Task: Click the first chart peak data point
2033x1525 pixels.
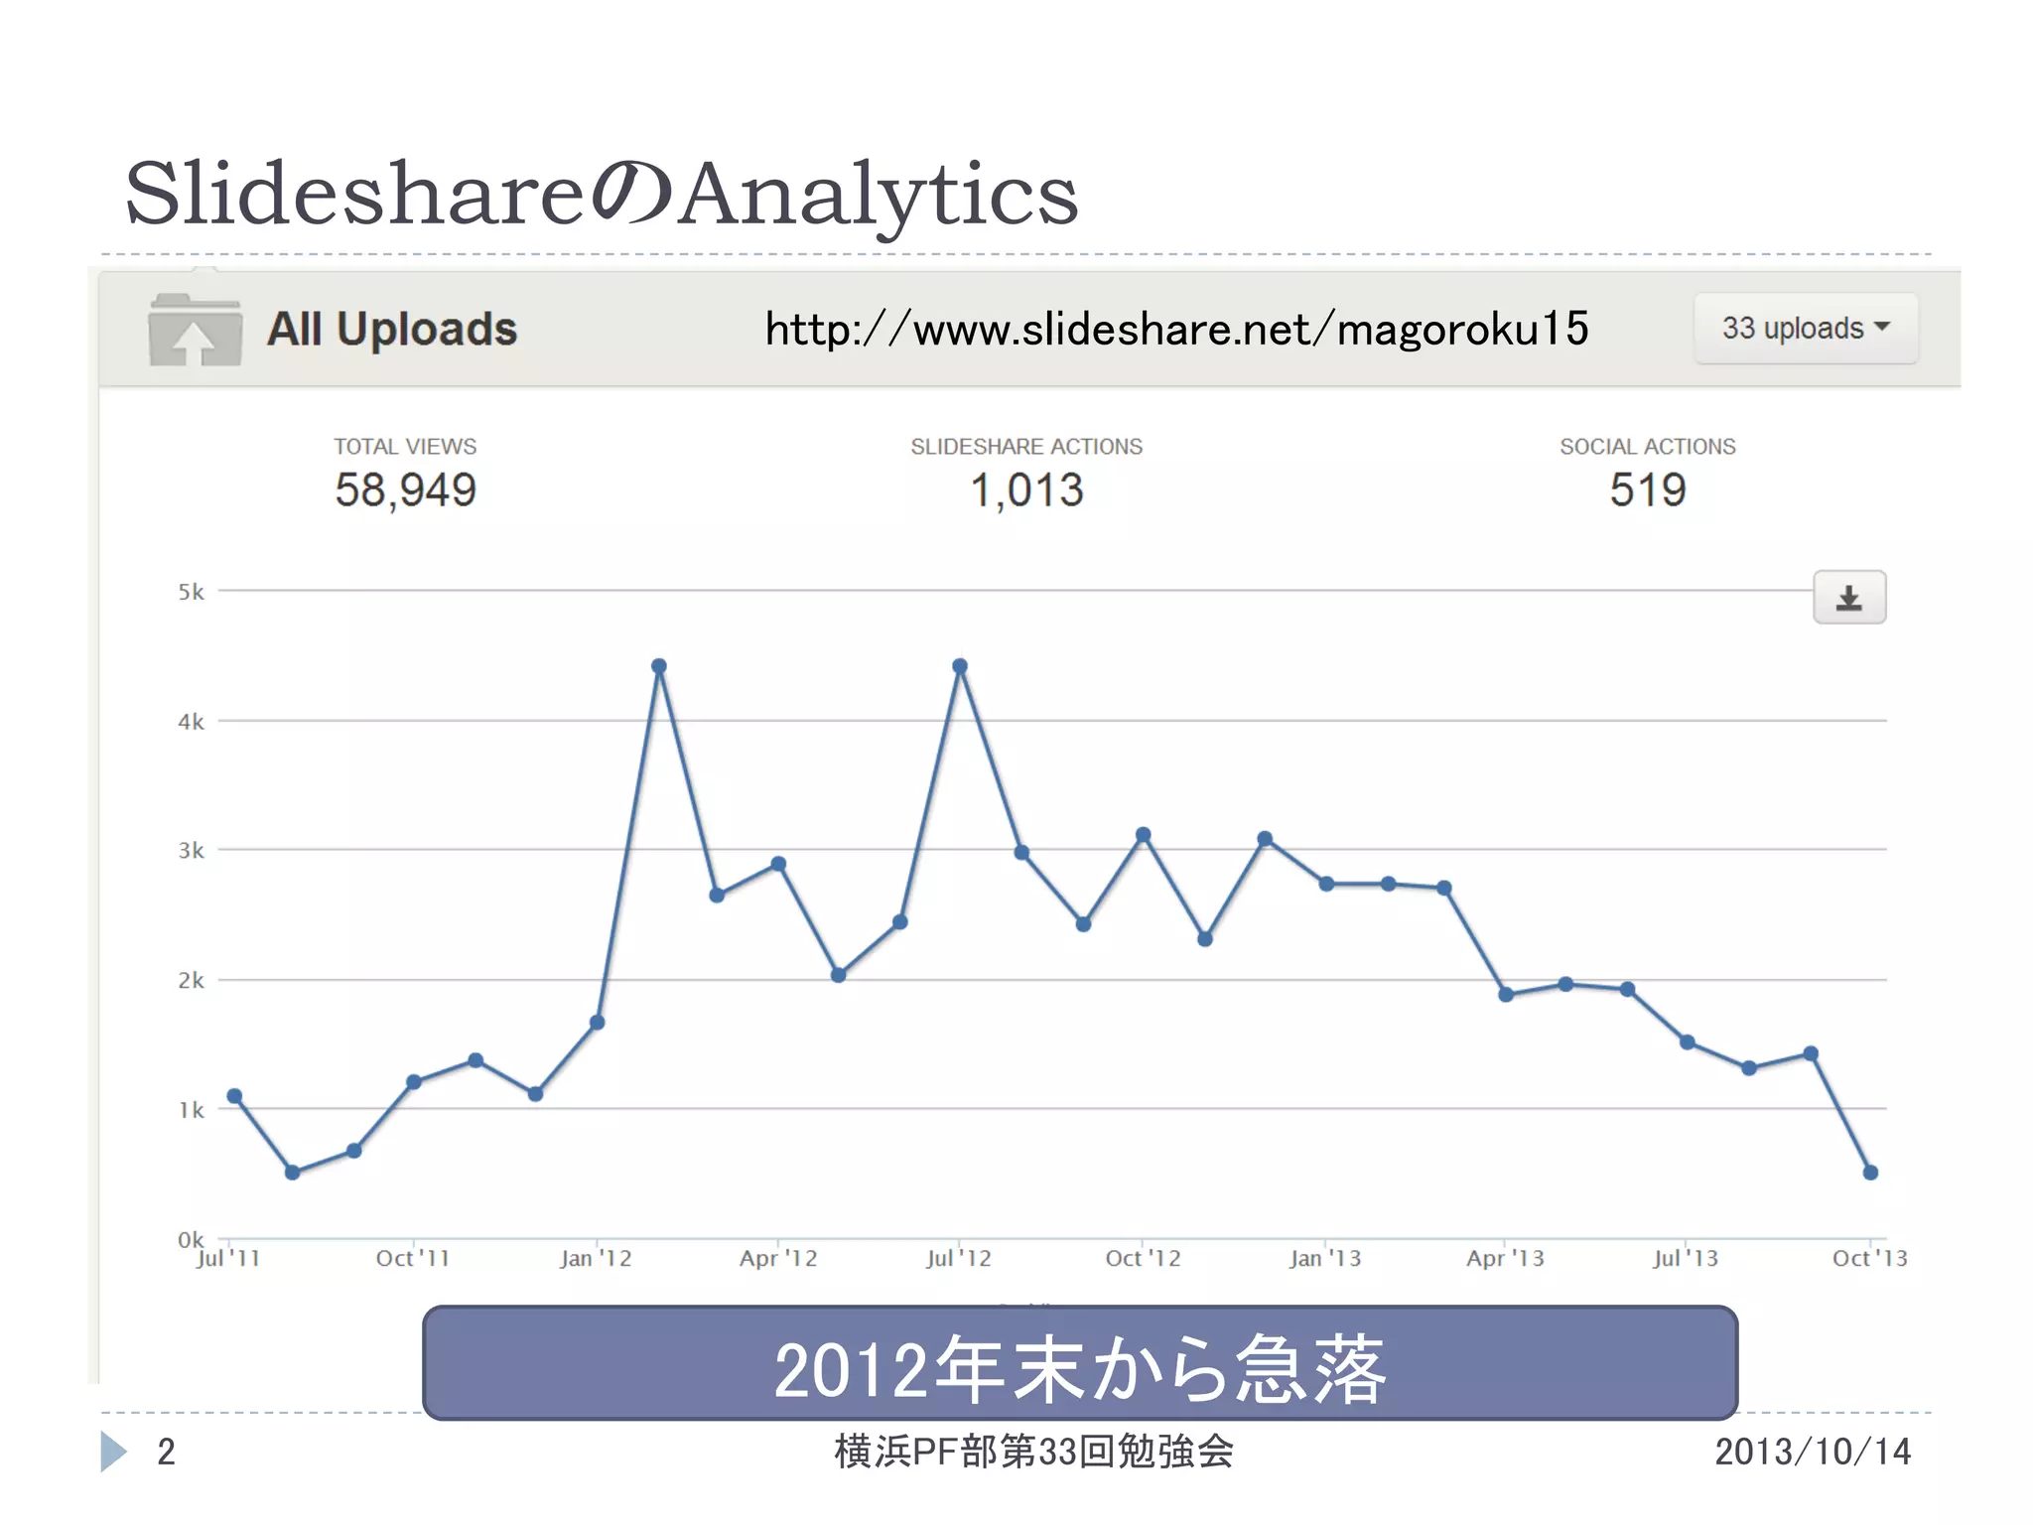Action: (659, 666)
